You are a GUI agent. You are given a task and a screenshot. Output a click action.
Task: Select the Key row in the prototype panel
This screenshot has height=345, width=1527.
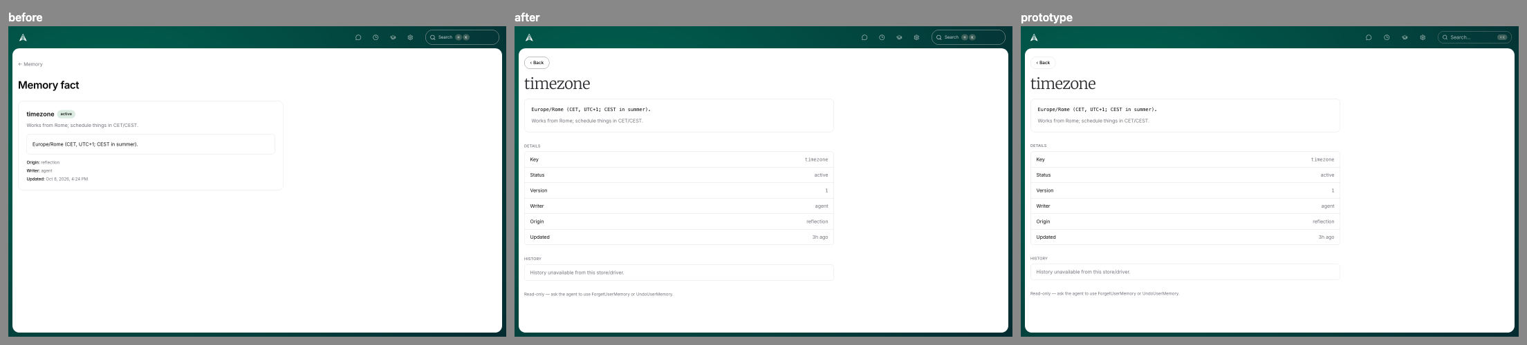pos(1185,159)
